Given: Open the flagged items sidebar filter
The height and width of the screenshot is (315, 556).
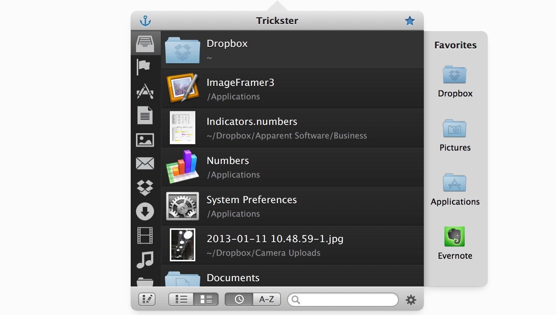Looking at the screenshot, I should [143, 67].
